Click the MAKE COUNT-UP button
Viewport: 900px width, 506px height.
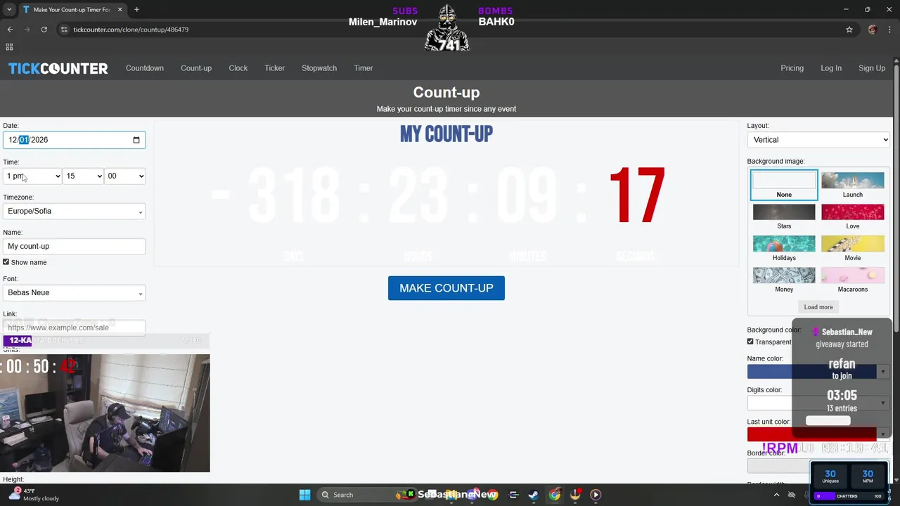pyautogui.click(x=446, y=288)
